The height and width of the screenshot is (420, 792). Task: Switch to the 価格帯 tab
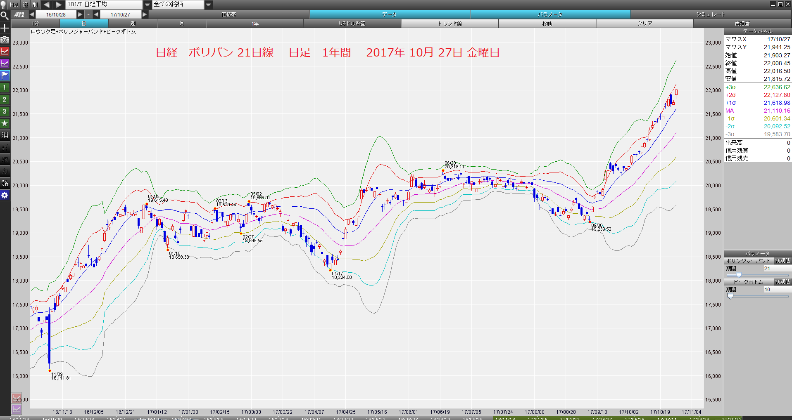[229, 14]
